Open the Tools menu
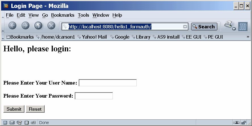The image size is (252, 126). coord(83,15)
